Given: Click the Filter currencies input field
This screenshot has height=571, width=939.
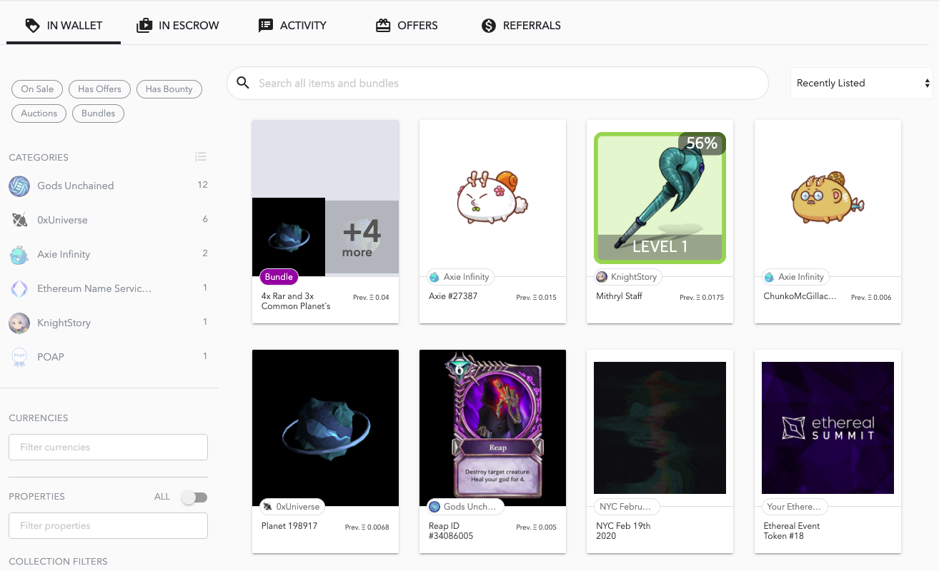Looking at the screenshot, I should coord(108,447).
